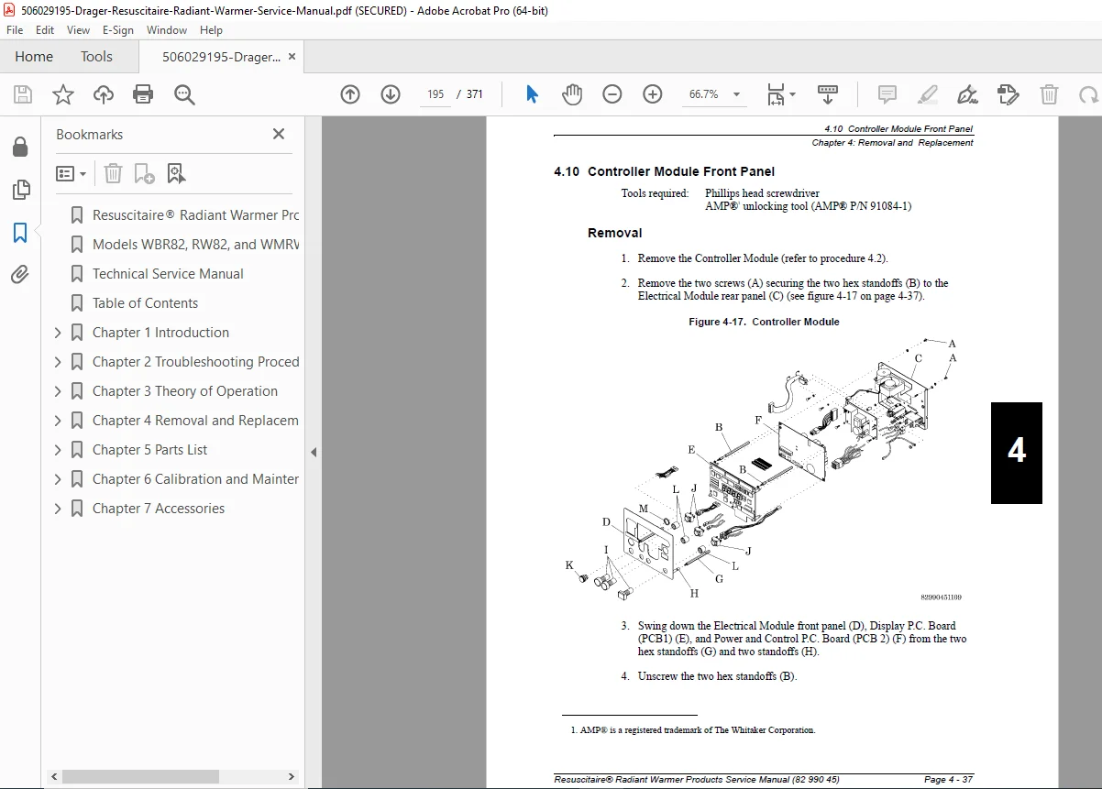Click the scrolling mode icon
This screenshot has height=789, width=1102.
click(828, 94)
